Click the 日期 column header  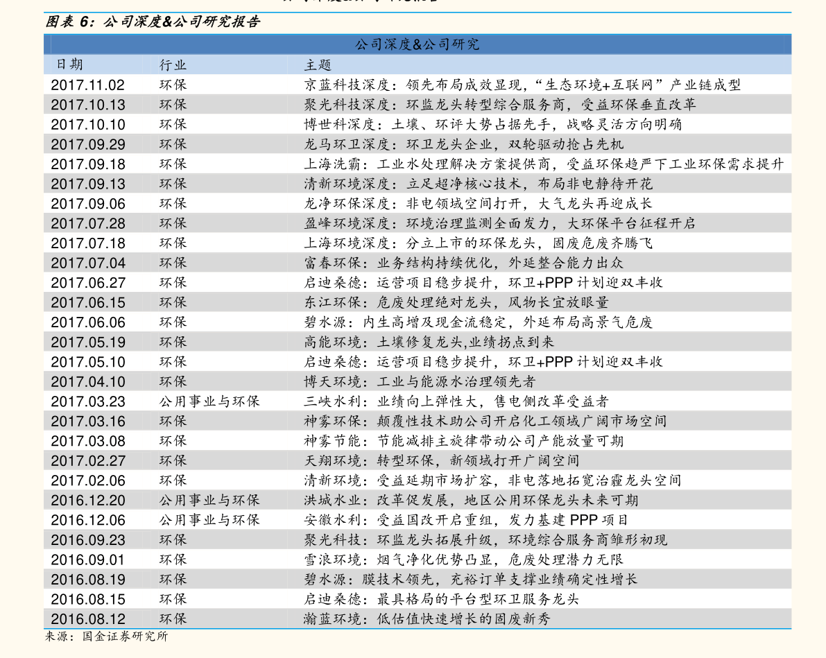coord(69,64)
